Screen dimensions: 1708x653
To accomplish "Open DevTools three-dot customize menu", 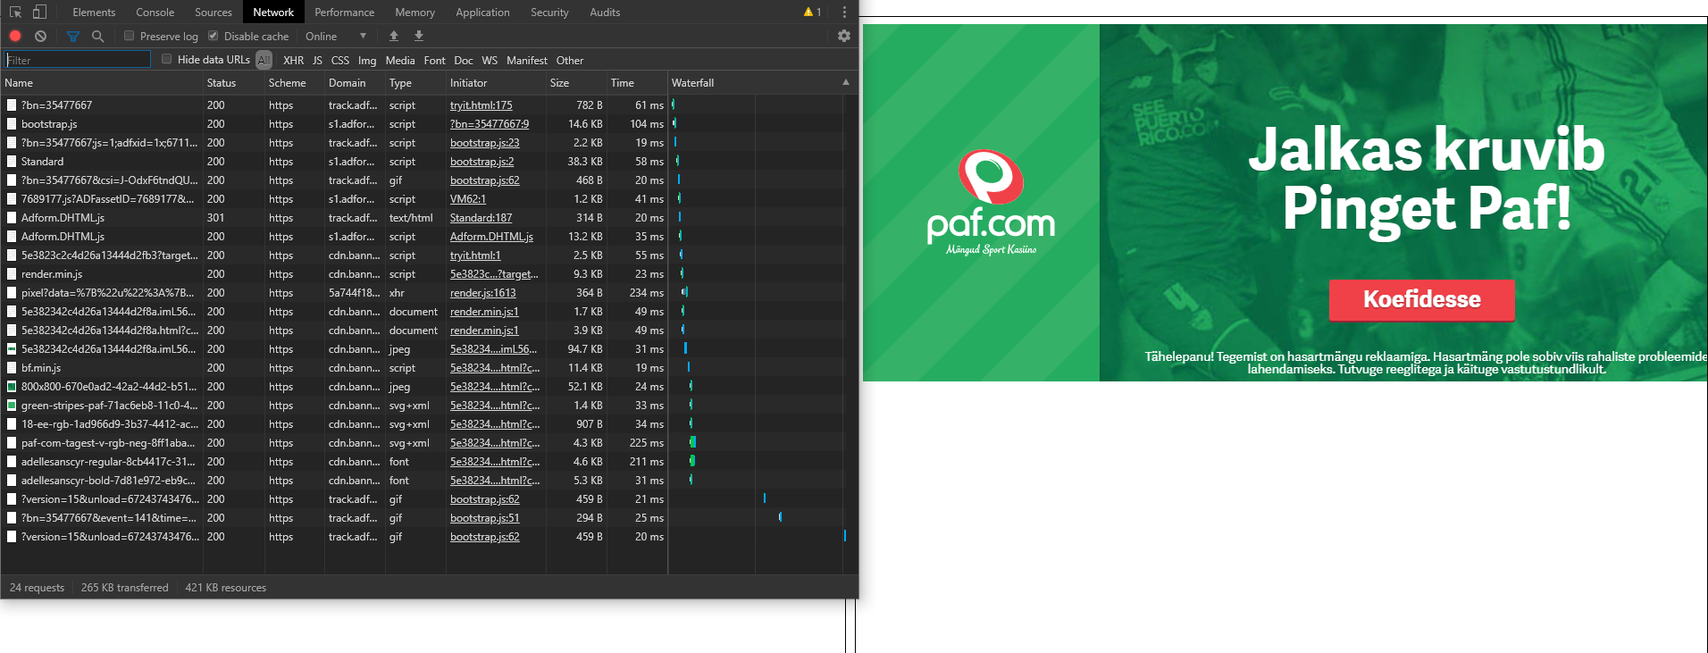I will tap(844, 12).
